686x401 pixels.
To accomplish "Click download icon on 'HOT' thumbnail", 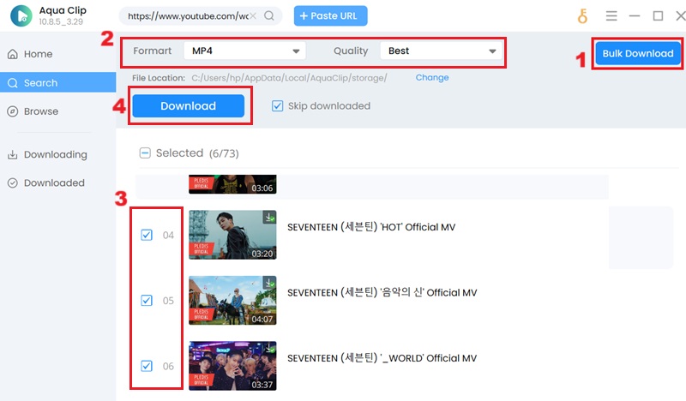I will point(269,218).
